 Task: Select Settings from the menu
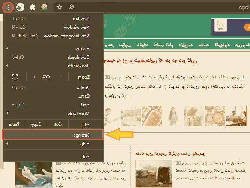click(53, 135)
